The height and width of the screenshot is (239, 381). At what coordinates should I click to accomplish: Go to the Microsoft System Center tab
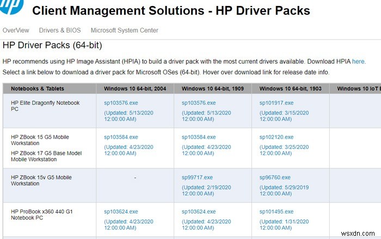tap(125, 30)
